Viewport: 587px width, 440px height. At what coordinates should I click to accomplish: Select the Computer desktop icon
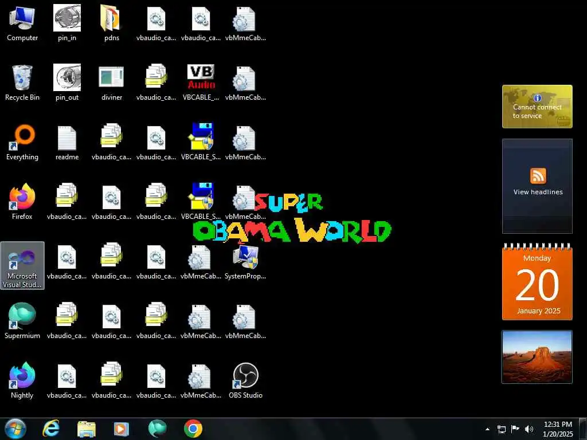click(22, 23)
